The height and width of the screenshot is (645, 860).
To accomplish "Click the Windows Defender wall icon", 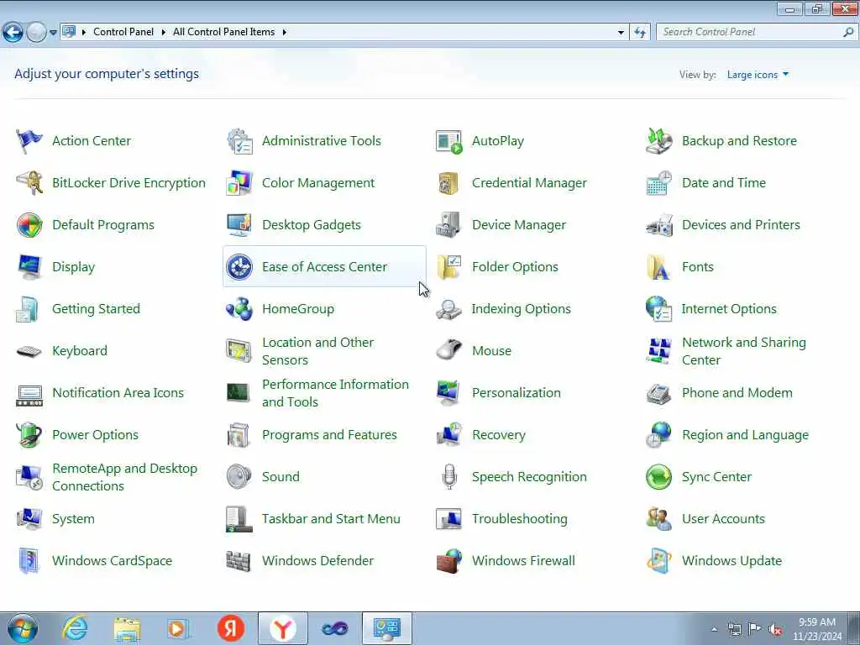I will coord(239,561).
